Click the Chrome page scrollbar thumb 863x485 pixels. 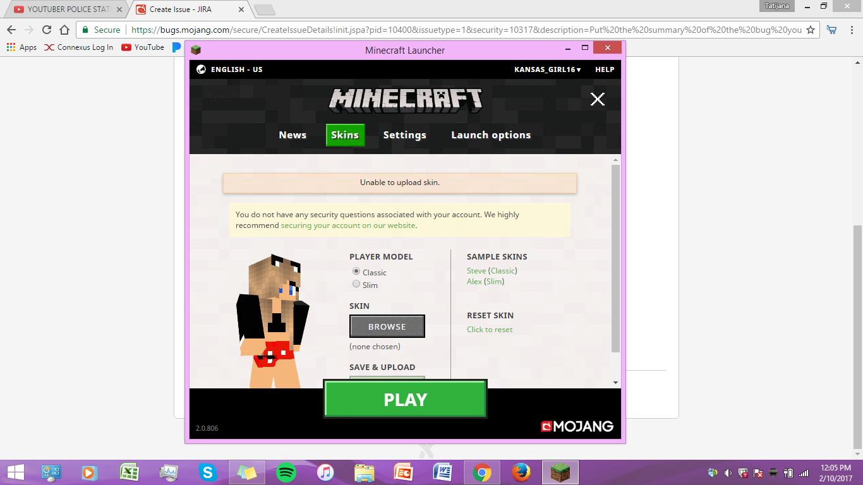[857, 337]
